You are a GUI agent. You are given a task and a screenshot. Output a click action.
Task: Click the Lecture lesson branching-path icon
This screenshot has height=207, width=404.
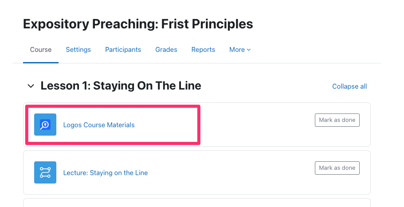pyautogui.click(x=45, y=172)
